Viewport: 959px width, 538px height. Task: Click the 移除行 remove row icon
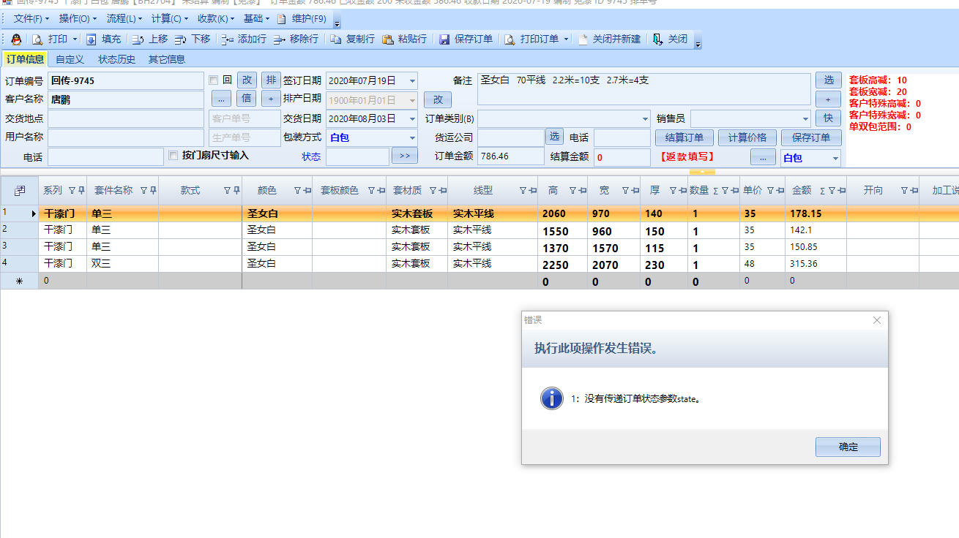pos(279,39)
